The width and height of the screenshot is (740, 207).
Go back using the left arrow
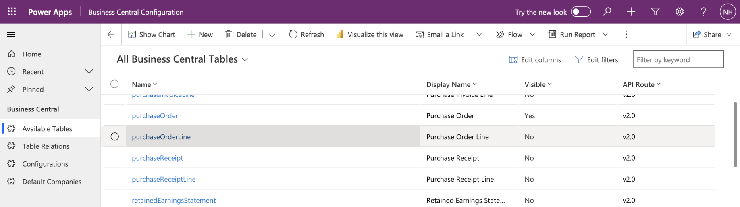111,34
